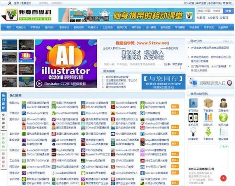Image resolution: width=235 pixels, height=186 pixels.
Task: Click the Dreamweaver course icon
Action: tap(24, 167)
